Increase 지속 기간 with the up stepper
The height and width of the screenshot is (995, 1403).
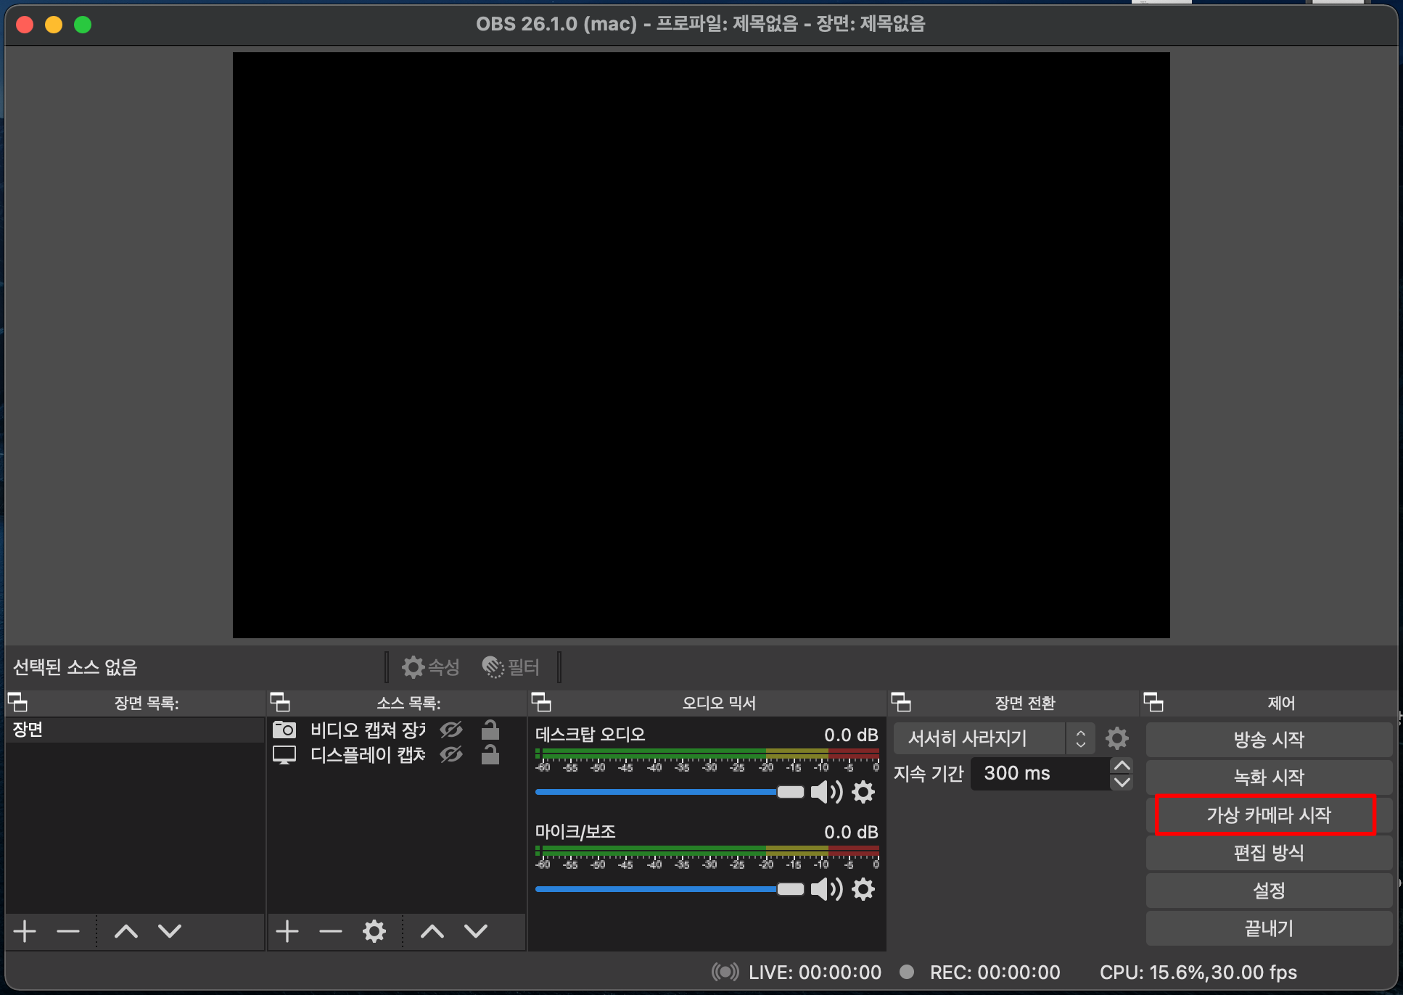pos(1122,766)
